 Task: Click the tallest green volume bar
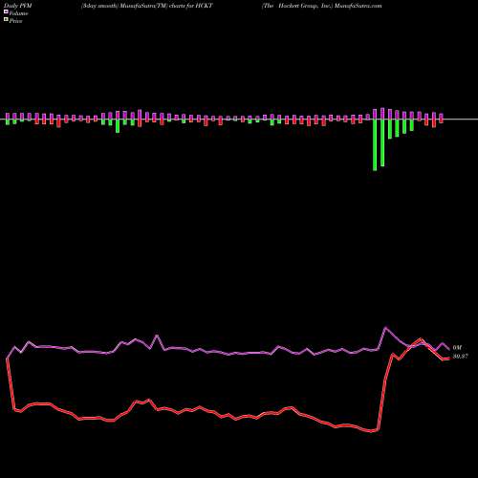tap(375, 145)
